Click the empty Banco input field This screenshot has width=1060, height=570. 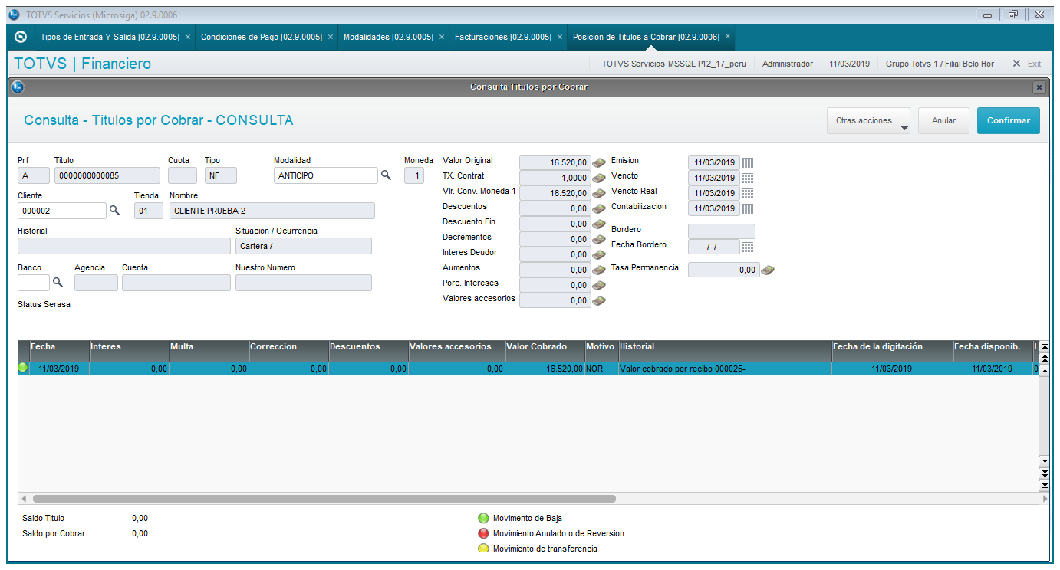[x=34, y=283]
